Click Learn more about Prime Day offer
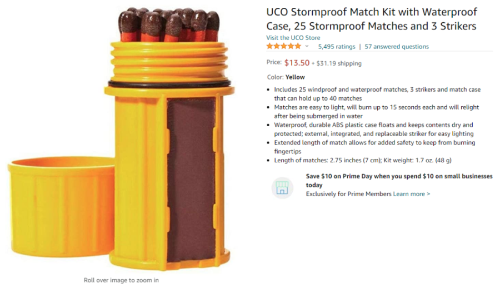This screenshot has height=288, width=500. click(x=412, y=194)
